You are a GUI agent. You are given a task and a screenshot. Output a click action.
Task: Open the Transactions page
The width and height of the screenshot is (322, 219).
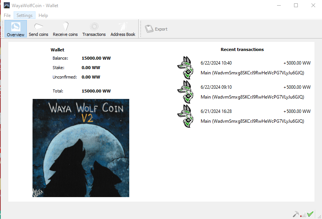pos(94,29)
